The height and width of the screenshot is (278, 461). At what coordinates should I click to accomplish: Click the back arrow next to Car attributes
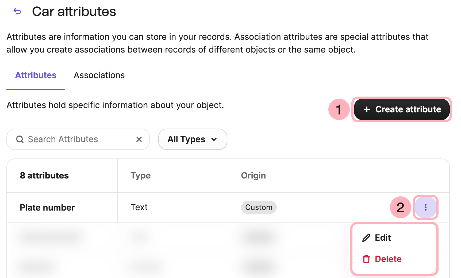pos(17,11)
